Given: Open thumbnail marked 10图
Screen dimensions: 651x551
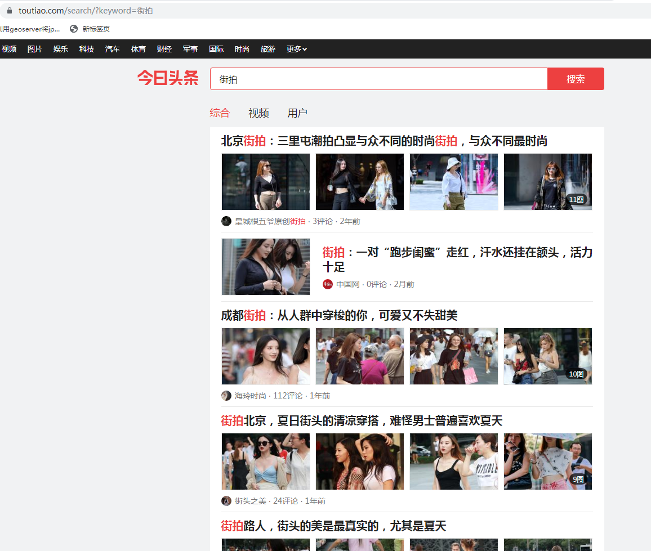Looking at the screenshot, I should [x=547, y=356].
